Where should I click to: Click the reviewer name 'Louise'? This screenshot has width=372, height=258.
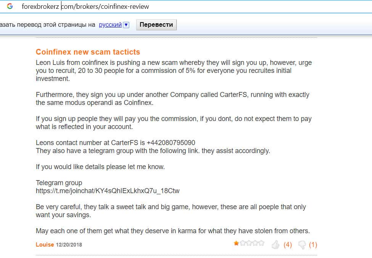[x=45, y=244]
